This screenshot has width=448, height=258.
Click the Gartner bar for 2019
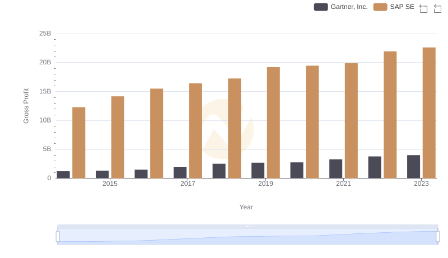(258, 170)
